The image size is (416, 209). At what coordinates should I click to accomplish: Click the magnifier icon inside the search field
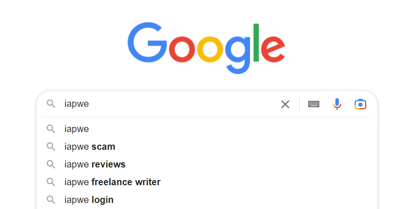(51, 104)
